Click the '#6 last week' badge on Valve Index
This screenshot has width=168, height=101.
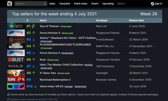80,87
